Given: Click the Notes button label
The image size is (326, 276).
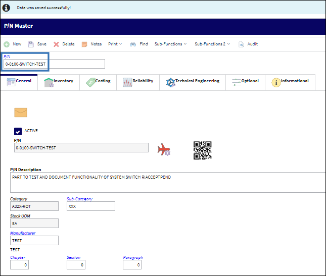Looking at the screenshot, I should [x=96, y=44].
